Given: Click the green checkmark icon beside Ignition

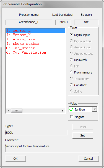Looking at the screenshot, I should pyautogui.click(x=71, y=109).
